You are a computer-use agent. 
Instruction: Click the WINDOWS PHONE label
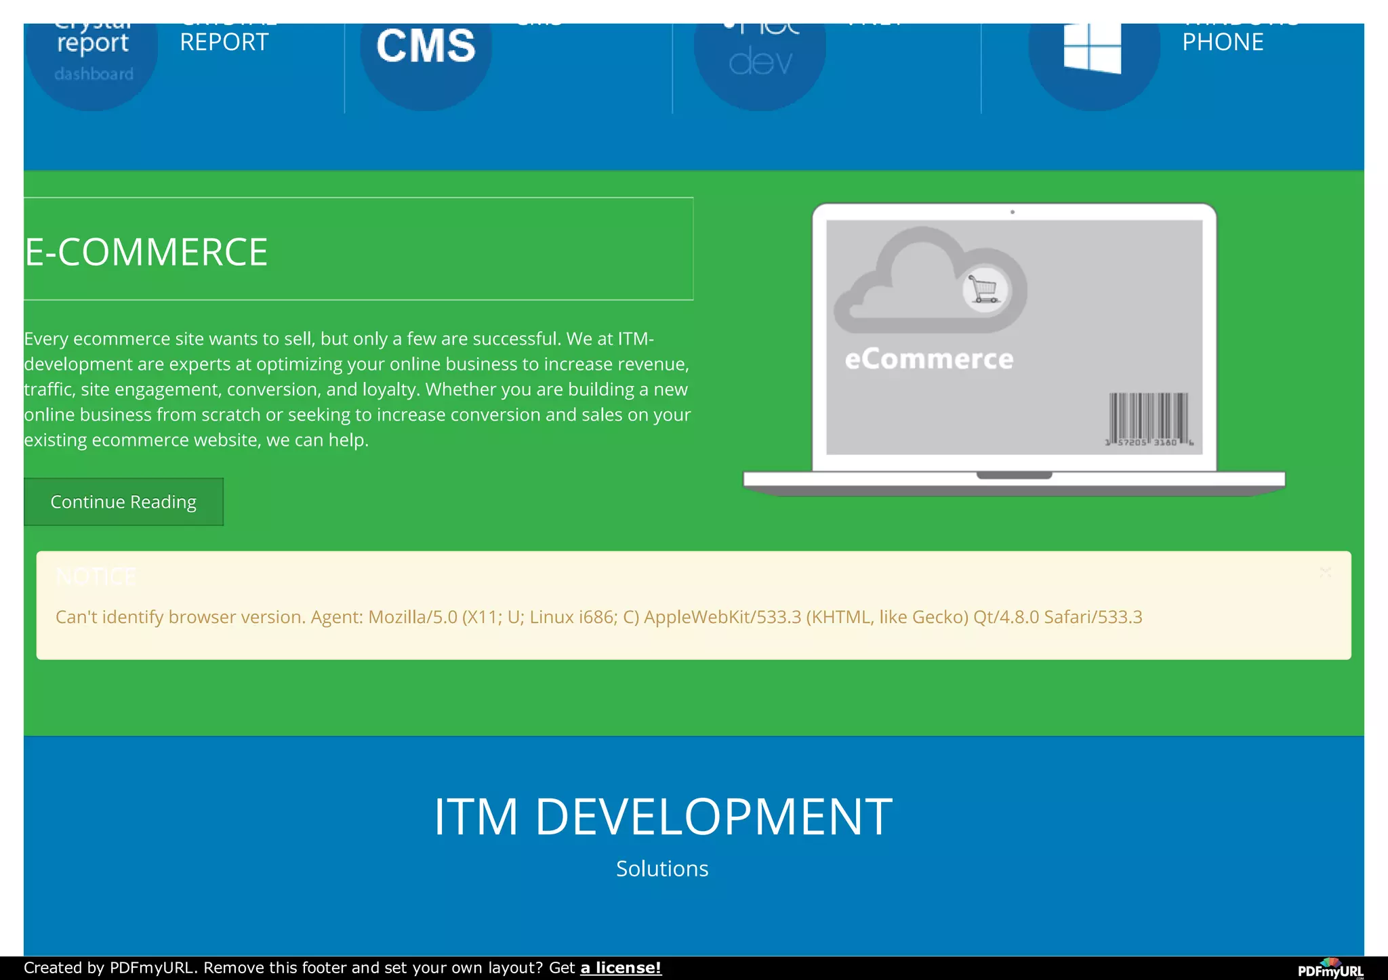(1223, 42)
